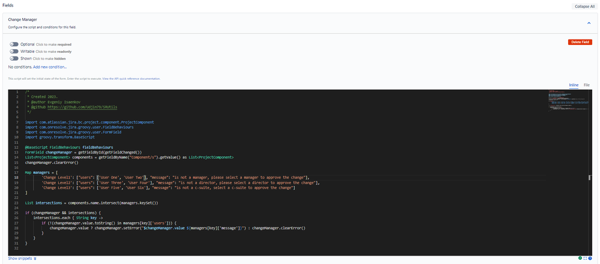Click line number 18 in the gutter

click(17, 178)
